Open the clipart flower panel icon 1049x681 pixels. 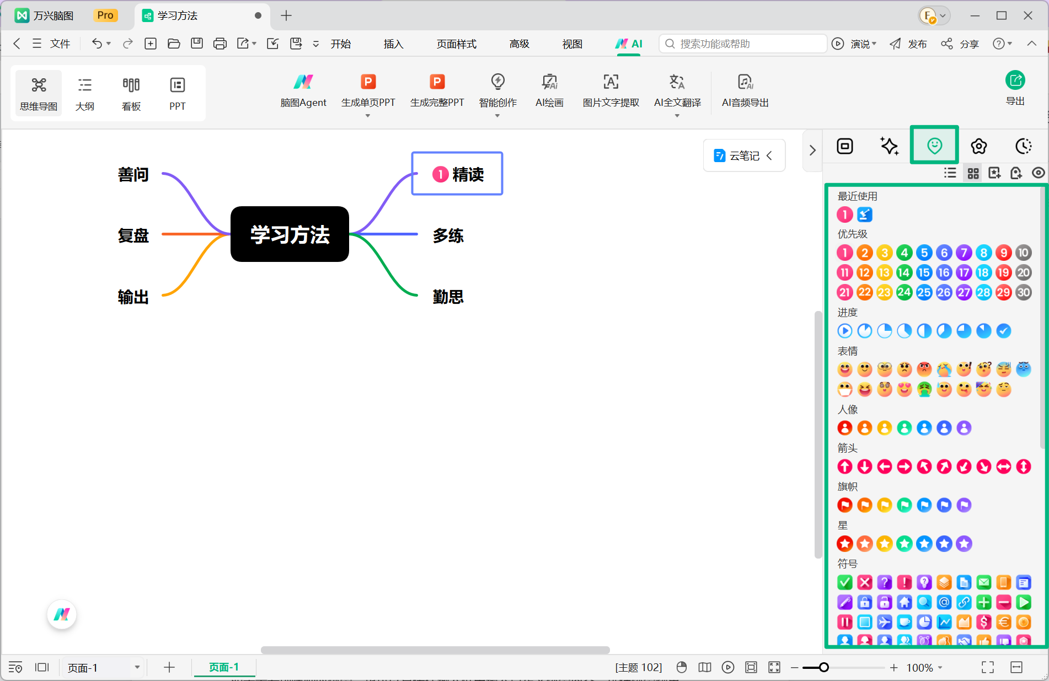979,146
